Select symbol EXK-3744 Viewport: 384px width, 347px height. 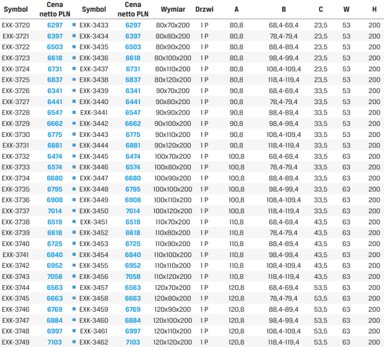click(x=15, y=288)
